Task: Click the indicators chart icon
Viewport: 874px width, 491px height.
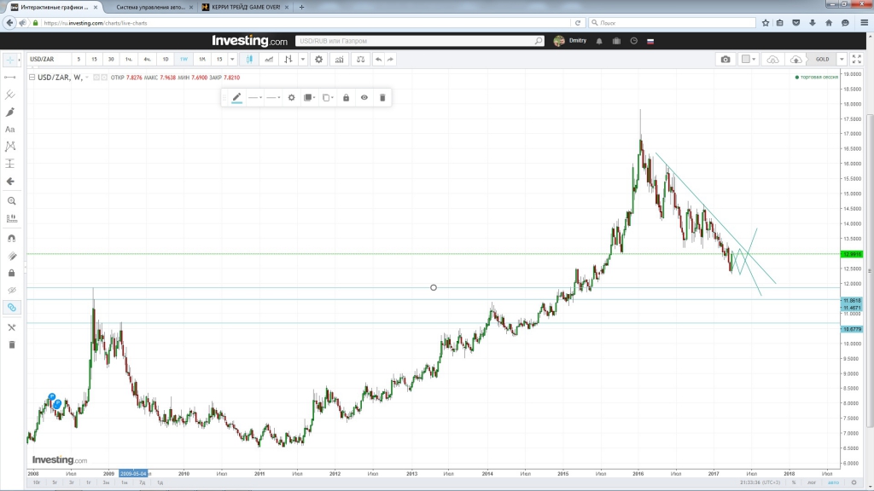Action: (x=340, y=60)
